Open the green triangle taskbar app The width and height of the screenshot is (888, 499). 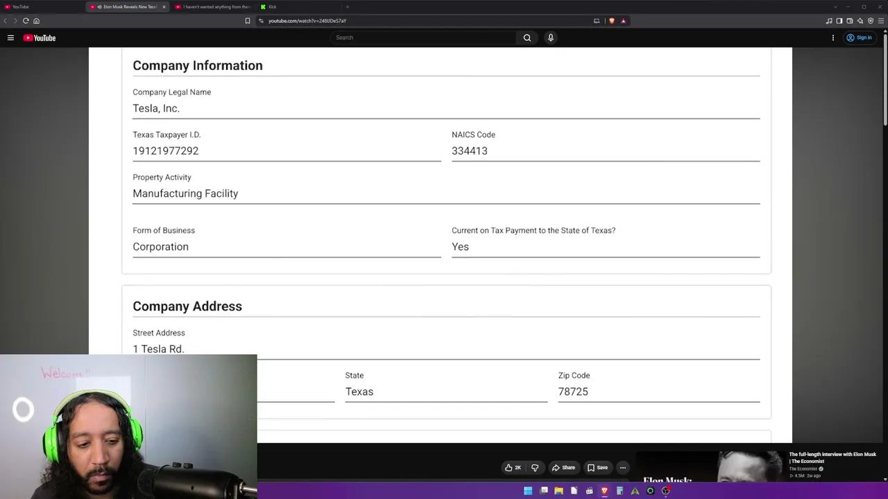(635, 491)
